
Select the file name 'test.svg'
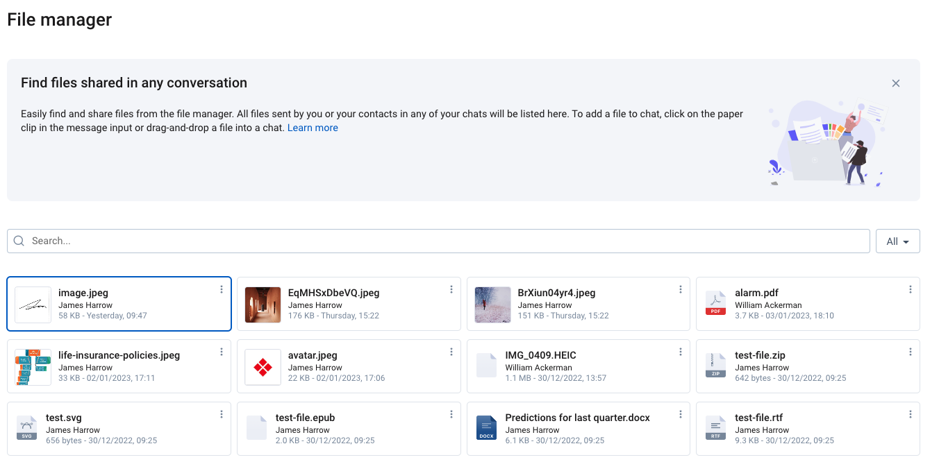[64, 418]
